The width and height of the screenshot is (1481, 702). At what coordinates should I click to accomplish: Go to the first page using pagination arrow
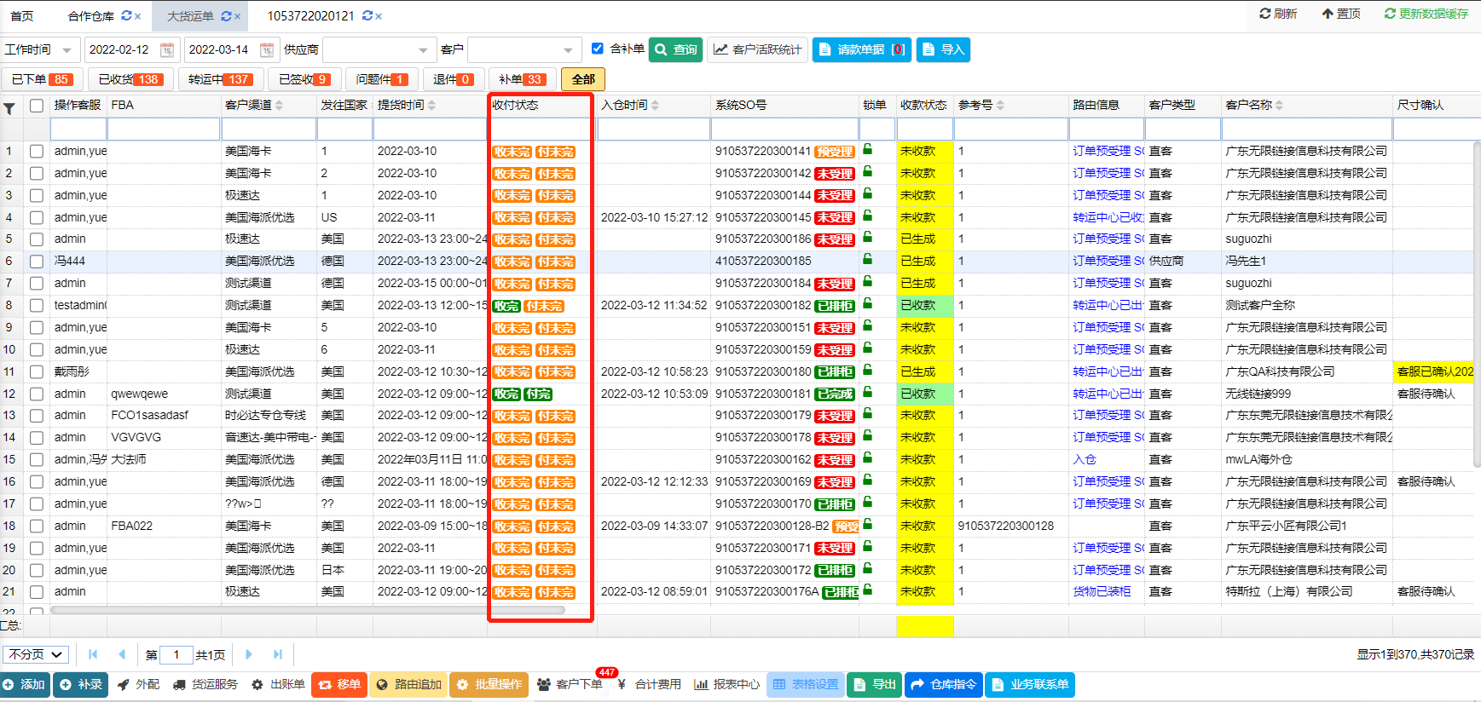[x=93, y=654]
